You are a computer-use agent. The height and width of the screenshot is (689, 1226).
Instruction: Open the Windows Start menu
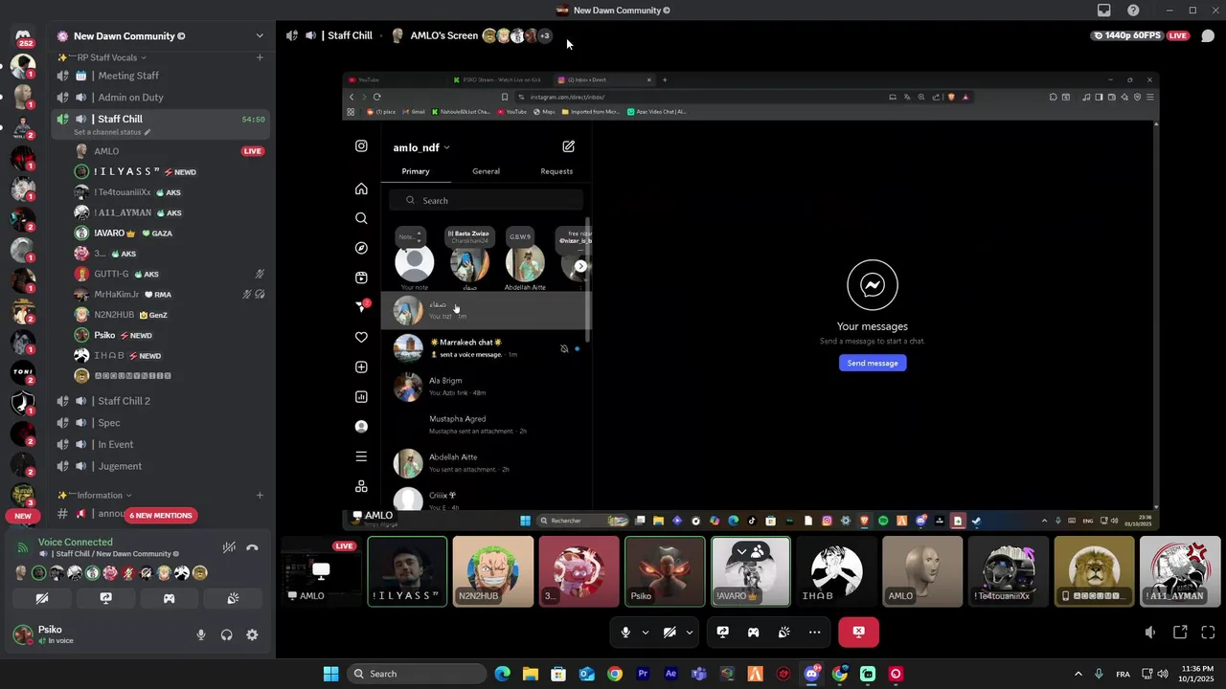(x=330, y=674)
